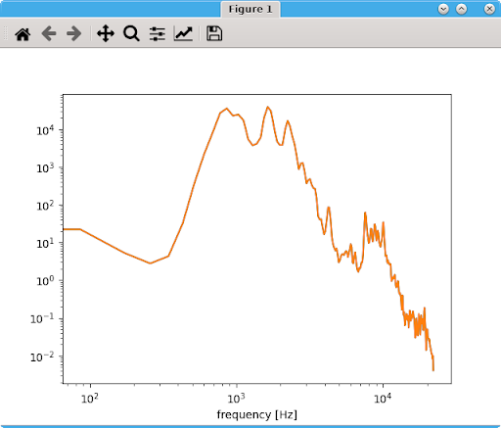Select the Zoom to rectangle magnifier
Image resolution: width=501 pixels, height=428 pixels.
coord(131,33)
